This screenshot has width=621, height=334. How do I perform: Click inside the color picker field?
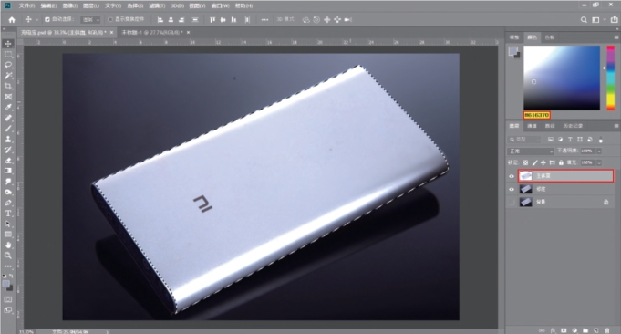click(562, 78)
